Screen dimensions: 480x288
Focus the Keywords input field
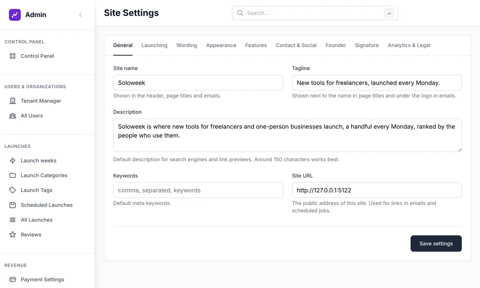pyautogui.click(x=198, y=190)
